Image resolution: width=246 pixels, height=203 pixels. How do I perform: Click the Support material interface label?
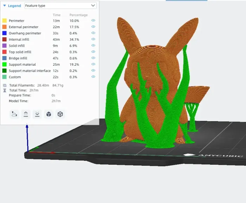pos(30,71)
